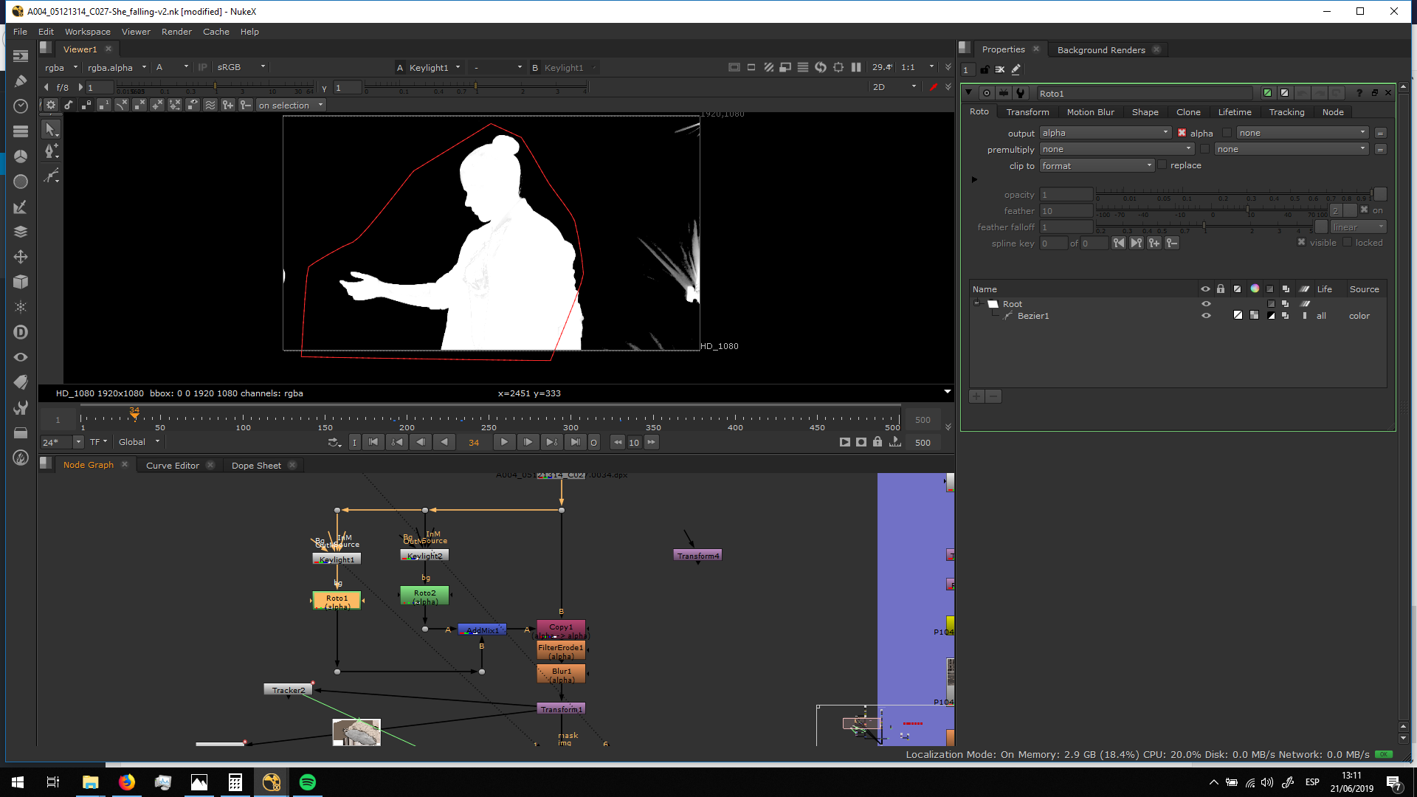Click the Roto1 node name field
Image resolution: width=1417 pixels, height=797 pixels.
point(1144,94)
